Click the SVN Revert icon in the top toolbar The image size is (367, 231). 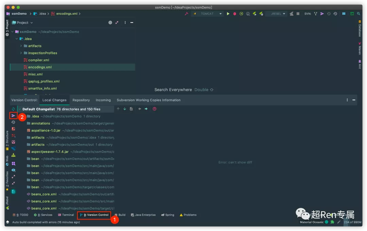pos(335,14)
